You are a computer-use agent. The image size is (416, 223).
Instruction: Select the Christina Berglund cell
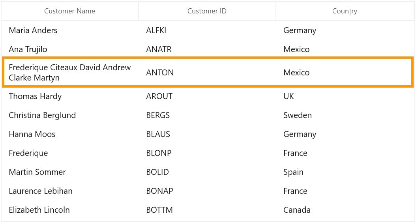[70, 115]
